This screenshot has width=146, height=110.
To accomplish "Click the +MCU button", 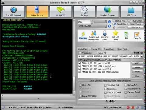I will pyautogui.click(x=137, y=63).
